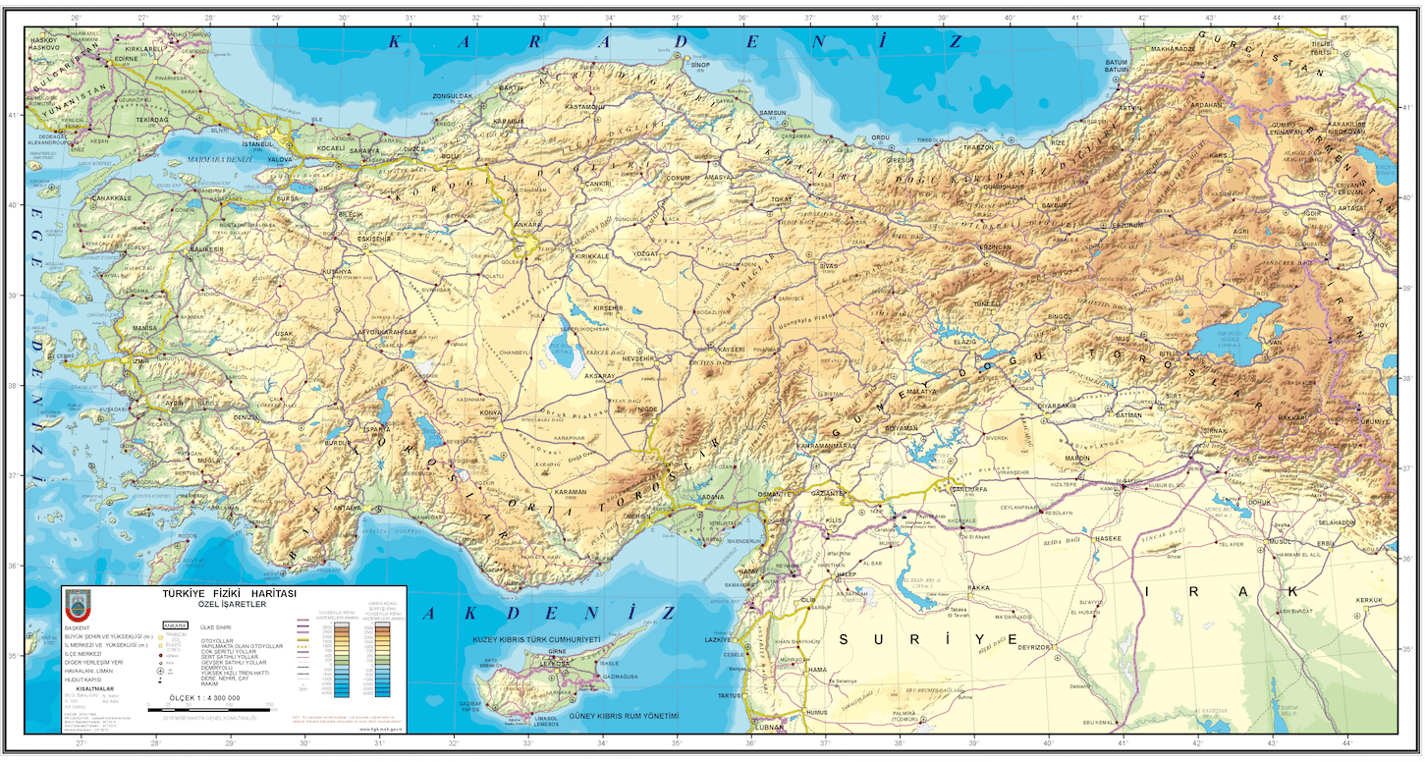The image size is (1425, 762).
Task: Click the YÜKSEK HIZLI TREN HATTI entry
Action: point(235,674)
